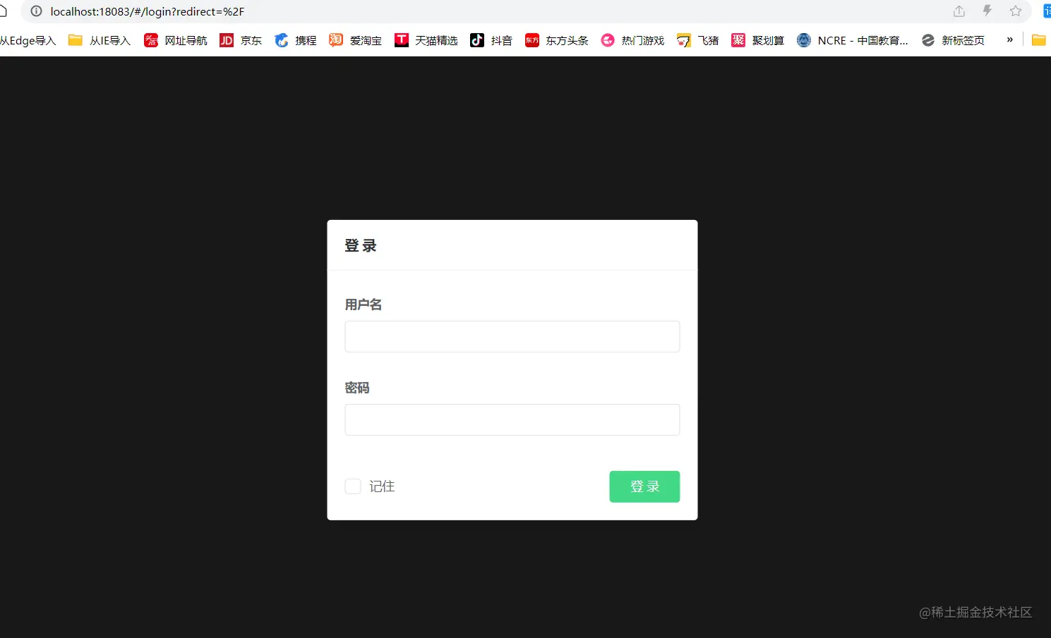This screenshot has width=1051, height=638.
Task: Open the 爱淘宝 bookmark
Action: point(355,40)
